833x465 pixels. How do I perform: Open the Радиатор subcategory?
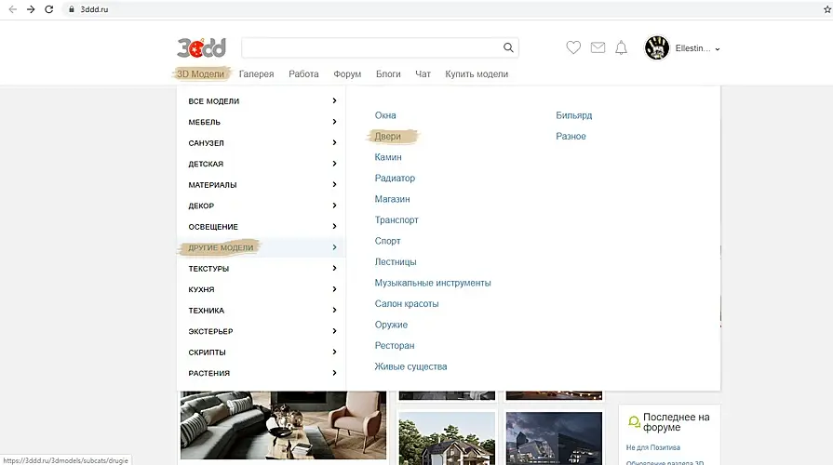(395, 178)
